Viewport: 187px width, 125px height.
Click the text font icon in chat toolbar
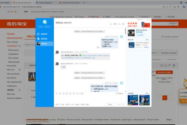coord(56,93)
